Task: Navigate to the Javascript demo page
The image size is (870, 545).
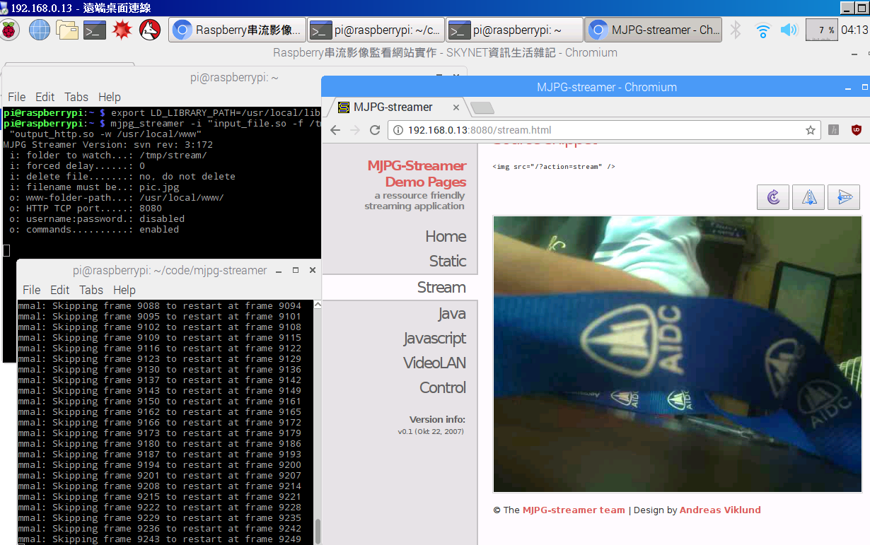Action: tap(434, 338)
